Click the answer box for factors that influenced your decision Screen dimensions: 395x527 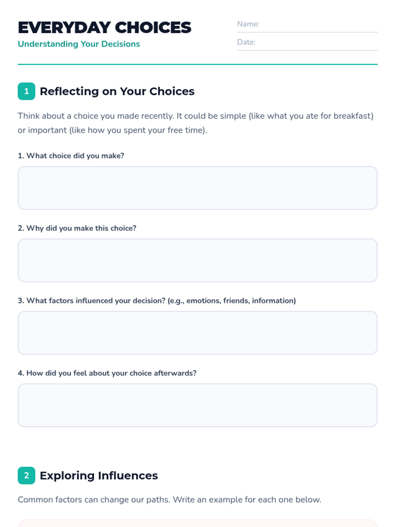197,333
